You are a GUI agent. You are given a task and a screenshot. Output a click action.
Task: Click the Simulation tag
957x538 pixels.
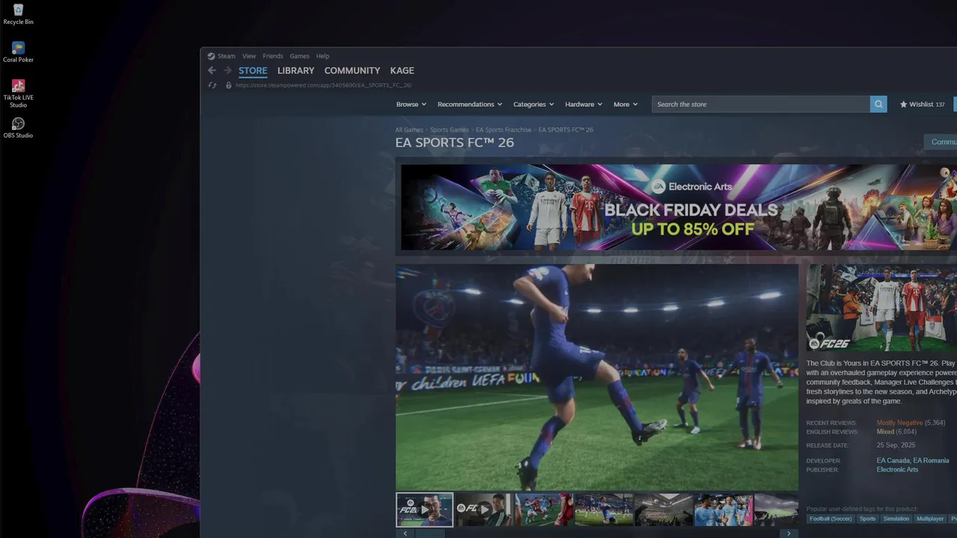click(896, 519)
